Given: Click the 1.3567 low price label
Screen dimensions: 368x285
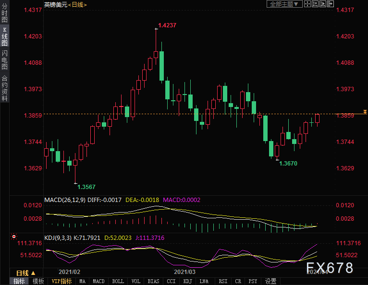Looking at the screenshot, I should pos(86,187).
